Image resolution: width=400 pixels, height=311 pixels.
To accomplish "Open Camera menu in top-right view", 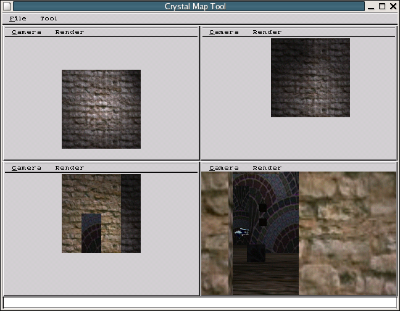I will [x=223, y=32].
